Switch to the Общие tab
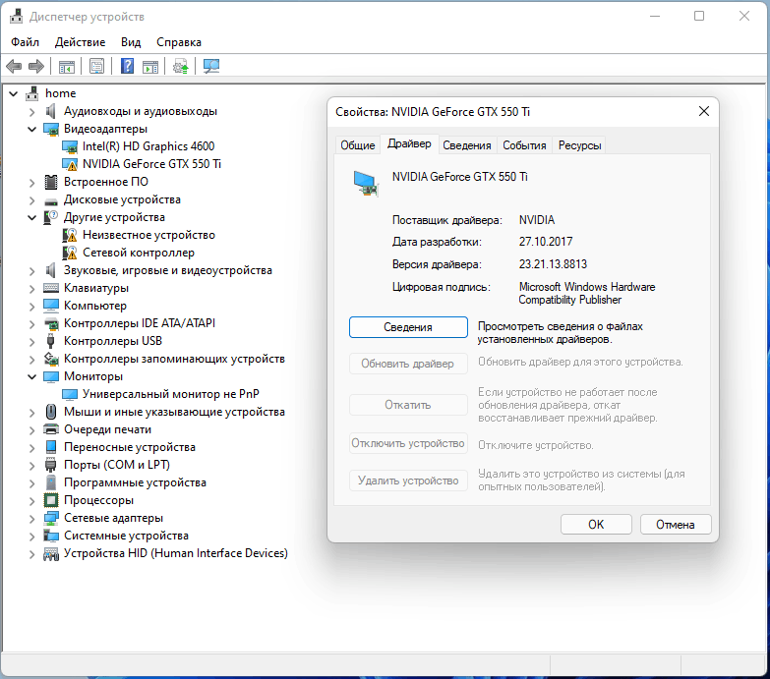The width and height of the screenshot is (770, 679). click(x=358, y=145)
